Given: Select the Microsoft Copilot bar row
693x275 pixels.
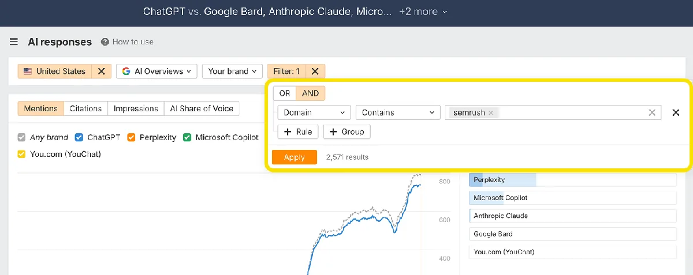Looking at the screenshot, I should pos(572,198).
